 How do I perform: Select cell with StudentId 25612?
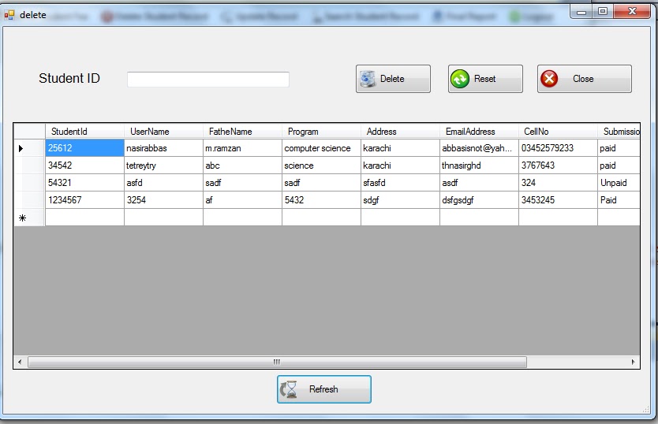tap(84, 148)
